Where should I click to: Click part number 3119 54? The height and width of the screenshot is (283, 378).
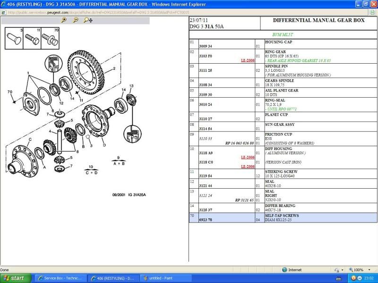coord(206,176)
